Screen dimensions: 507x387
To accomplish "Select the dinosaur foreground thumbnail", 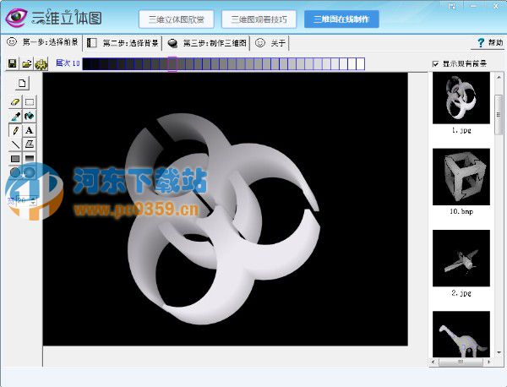I will [461, 335].
